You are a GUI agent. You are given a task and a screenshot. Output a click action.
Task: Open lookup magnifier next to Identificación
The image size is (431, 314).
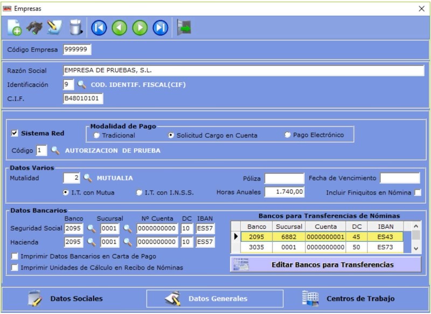tap(82, 85)
